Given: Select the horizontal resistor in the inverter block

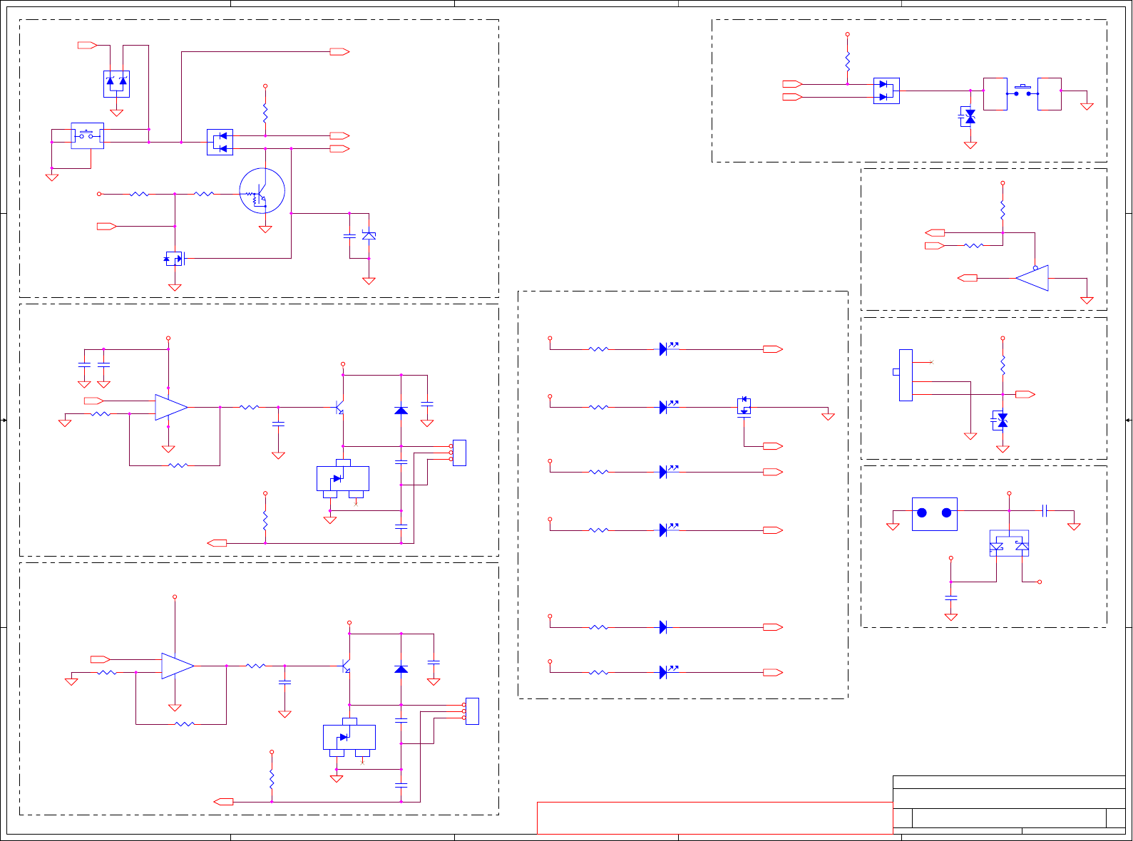Looking at the screenshot, I should point(974,246).
